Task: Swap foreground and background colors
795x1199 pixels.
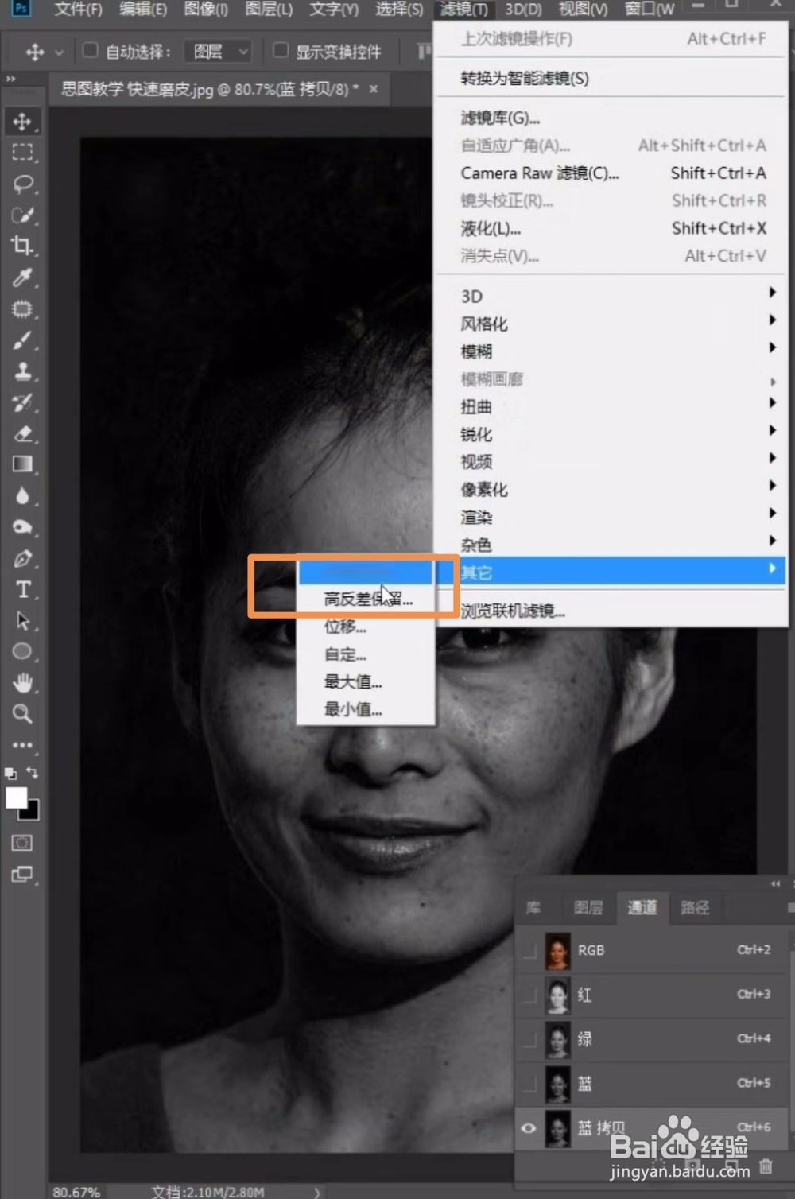Action: point(33,772)
